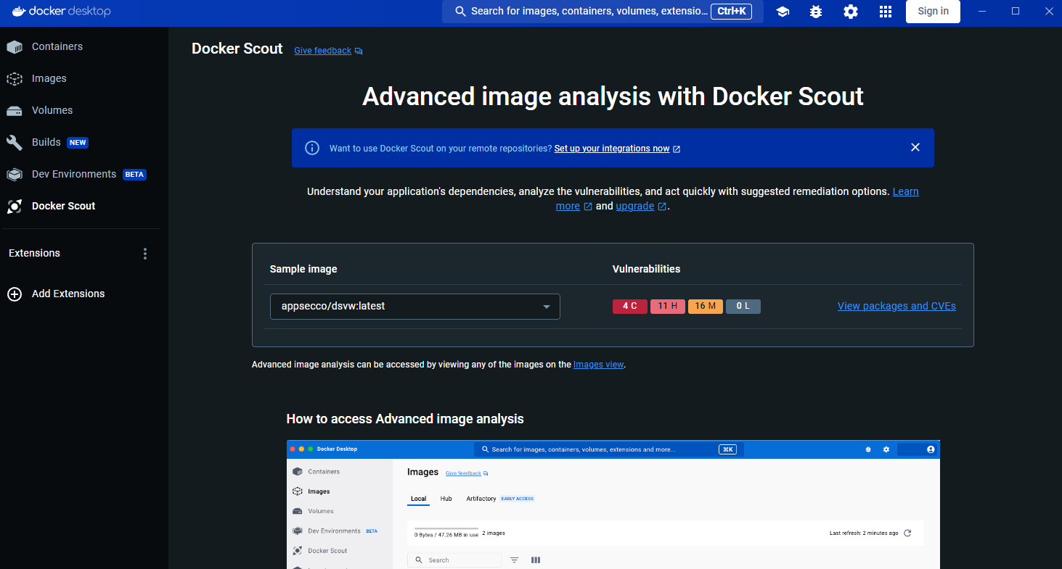Image resolution: width=1062 pixels, height=569 pixels.
Task: Open the Learning center graduation cap icon
Action: pyautogui.click(x=783, y=12)
